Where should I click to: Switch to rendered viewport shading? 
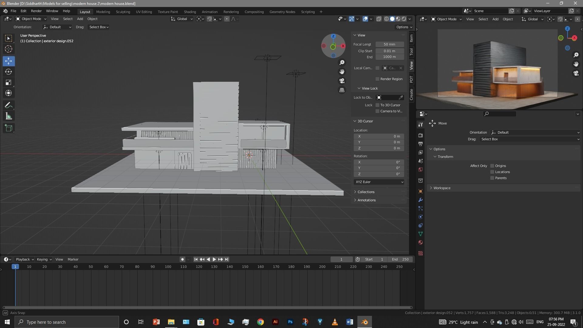[x=404, y=19]
